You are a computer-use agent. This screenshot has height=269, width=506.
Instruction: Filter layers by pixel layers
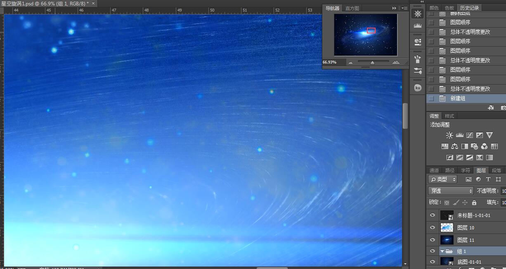(468, 179)
